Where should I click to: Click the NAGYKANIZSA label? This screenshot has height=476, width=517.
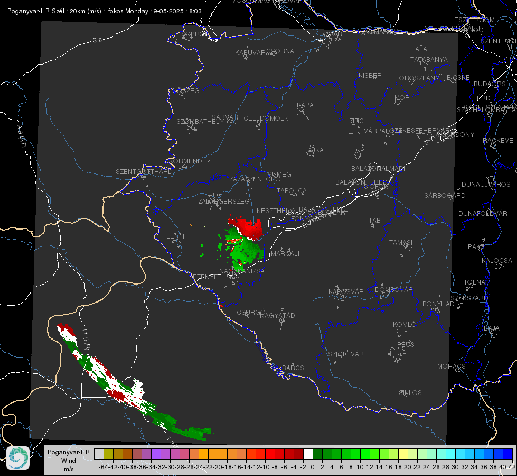point(242,271)
